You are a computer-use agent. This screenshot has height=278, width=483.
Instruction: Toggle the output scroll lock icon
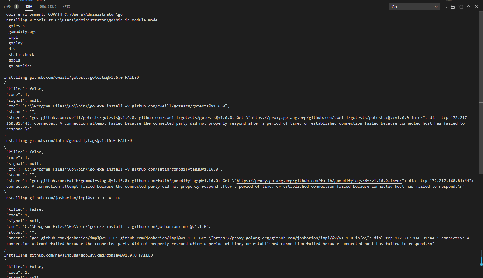coord(453,7)
